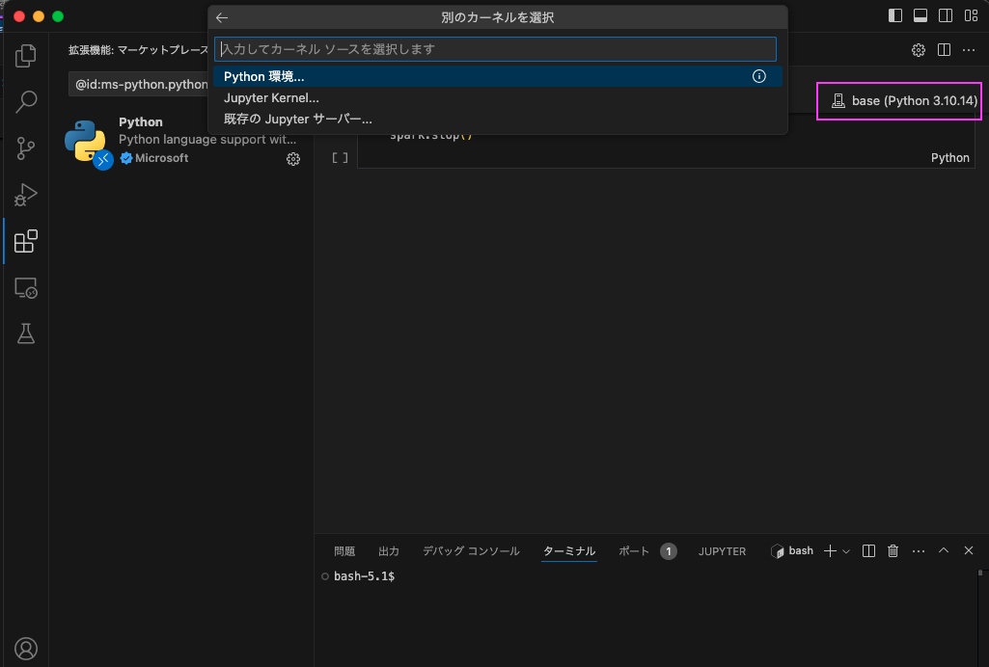Select Python 環境... kernel source
The width and height of the screenshot is (989, 667).
tap(498, 76)
